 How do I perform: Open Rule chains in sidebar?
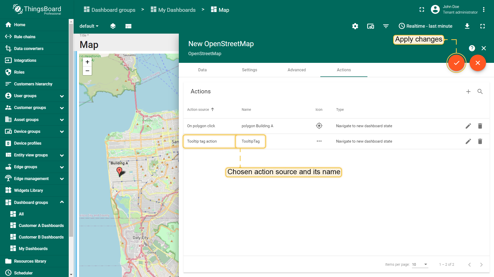pyautogui.click(x=34, y=37)
